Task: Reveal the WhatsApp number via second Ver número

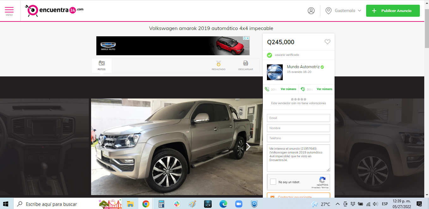Action: tap(324, 89)
